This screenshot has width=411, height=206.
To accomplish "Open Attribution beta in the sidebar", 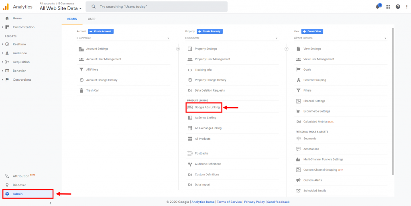I will [x=21, y=176].
